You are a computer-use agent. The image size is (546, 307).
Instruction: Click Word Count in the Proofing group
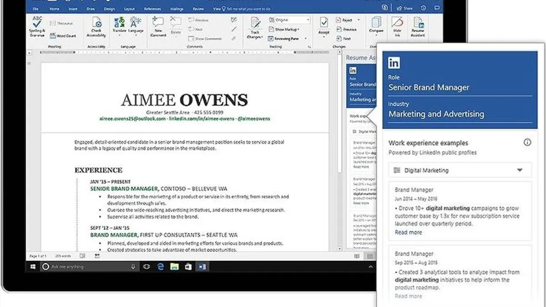pos(63,35)
